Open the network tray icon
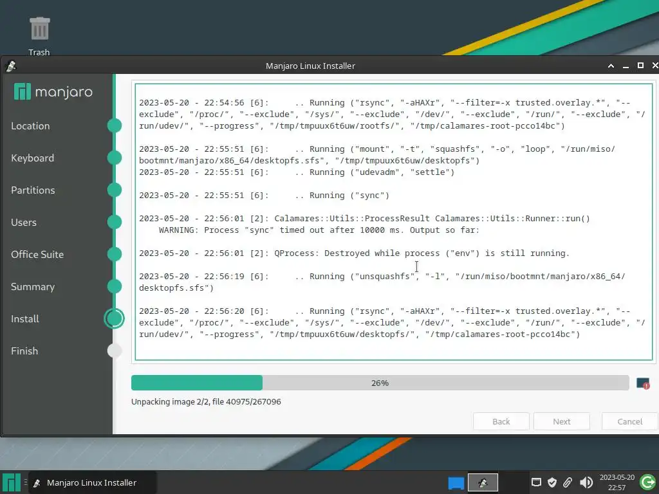 coord(536,482)
